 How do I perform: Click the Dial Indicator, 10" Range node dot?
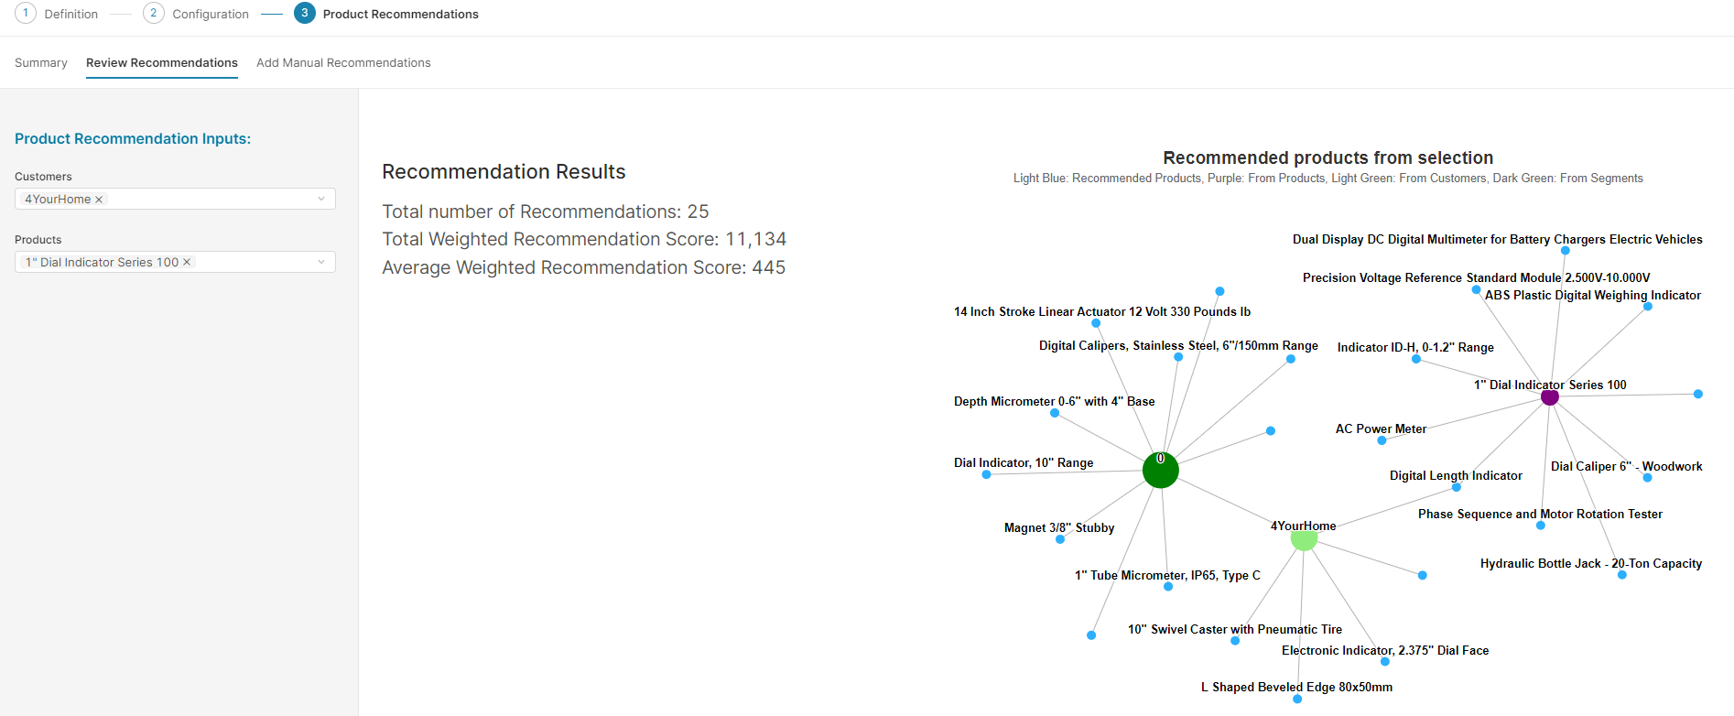tap(986, 474)
